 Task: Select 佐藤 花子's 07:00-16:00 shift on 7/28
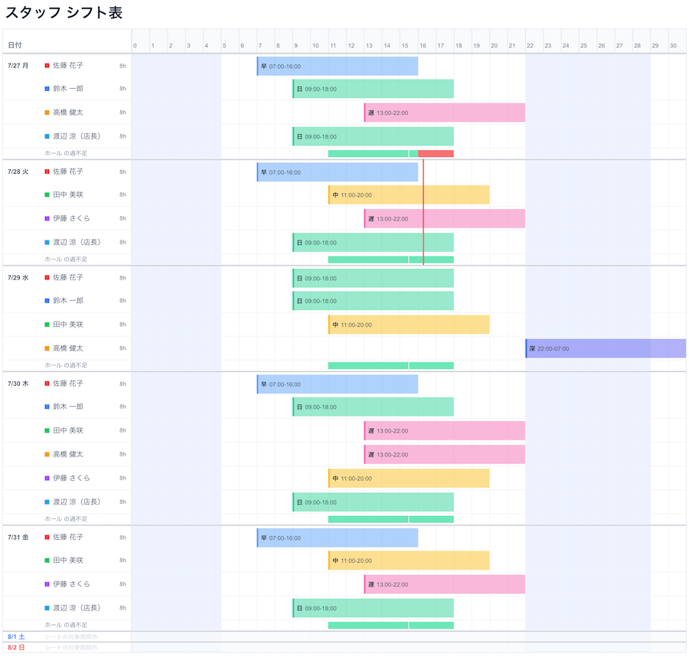pyautogui.click(x=338, y=172)
